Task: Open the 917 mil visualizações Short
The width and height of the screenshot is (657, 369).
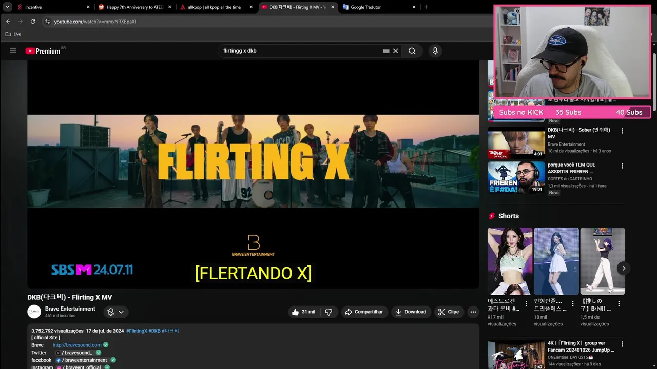Action: click(x=510, y=261)
